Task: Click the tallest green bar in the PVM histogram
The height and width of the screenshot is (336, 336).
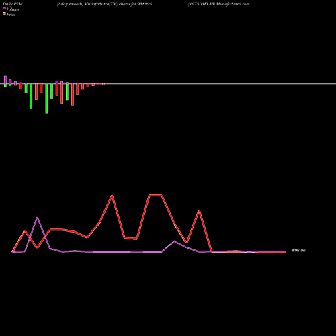Action: click(x=46, y=99)
